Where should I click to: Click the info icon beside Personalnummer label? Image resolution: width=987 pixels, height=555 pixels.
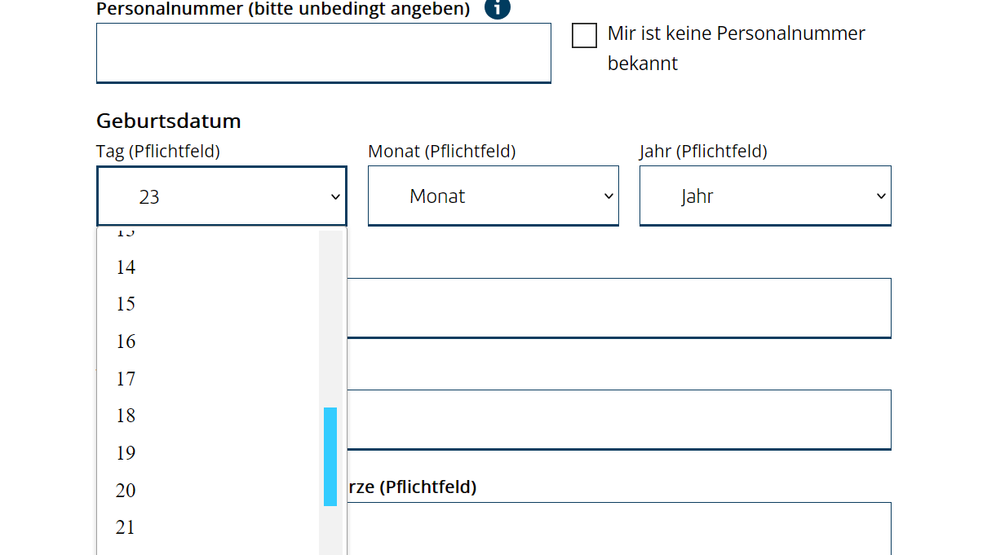498,9
